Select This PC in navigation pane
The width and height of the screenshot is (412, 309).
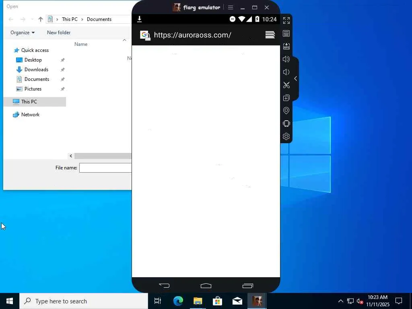(x=35, y=102)
